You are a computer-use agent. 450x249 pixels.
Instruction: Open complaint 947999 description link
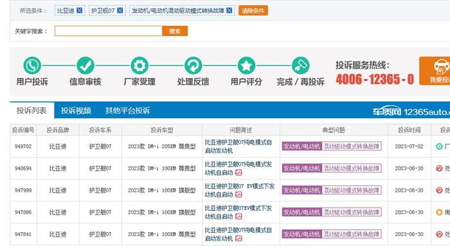(240, 190)
